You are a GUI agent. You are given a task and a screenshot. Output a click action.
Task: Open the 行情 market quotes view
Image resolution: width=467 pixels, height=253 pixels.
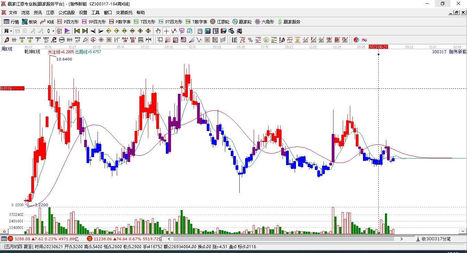[11, 22]
